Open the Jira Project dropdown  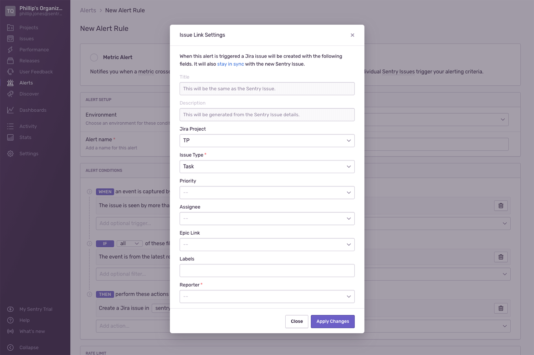(x=267, y=140)
